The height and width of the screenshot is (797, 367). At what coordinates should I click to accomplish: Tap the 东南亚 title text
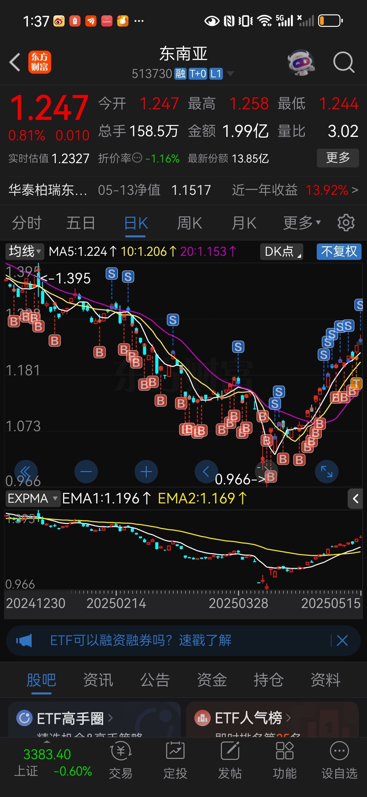point(183,54)
